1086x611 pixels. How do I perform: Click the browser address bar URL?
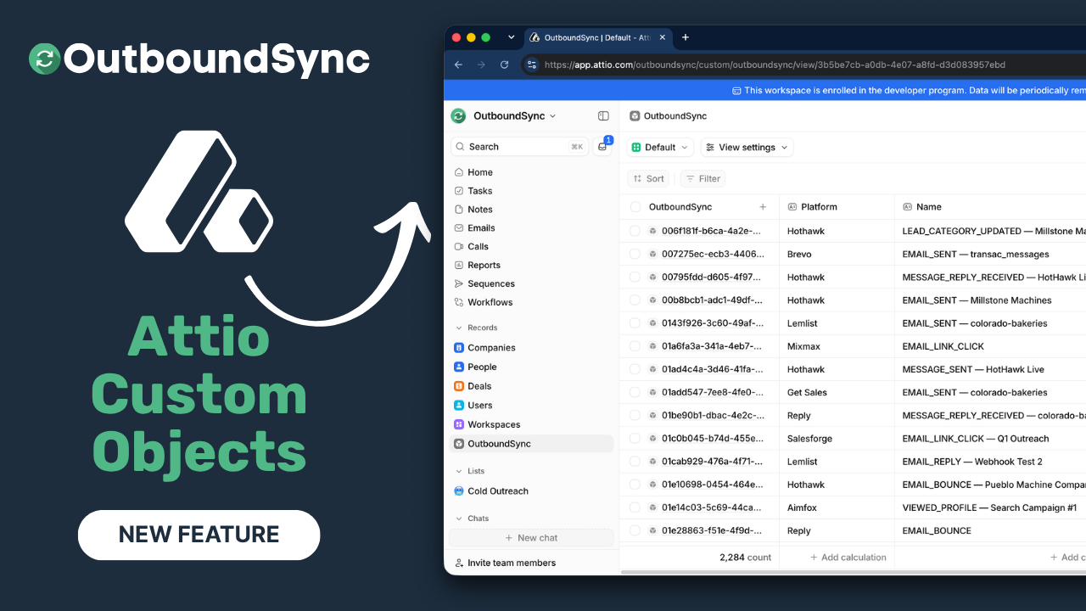pos(775,64)
